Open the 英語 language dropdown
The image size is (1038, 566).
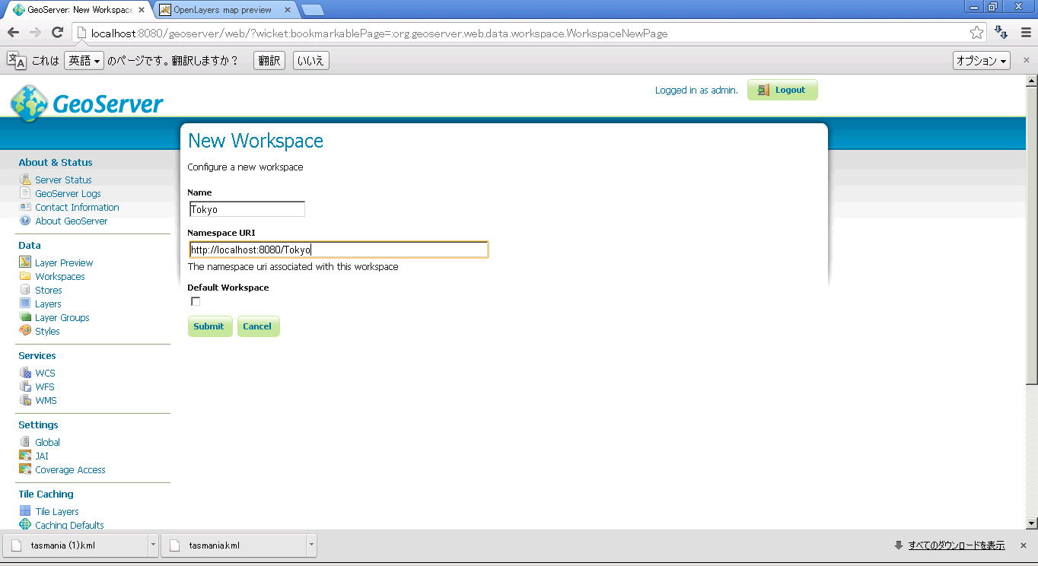[84, 61]
